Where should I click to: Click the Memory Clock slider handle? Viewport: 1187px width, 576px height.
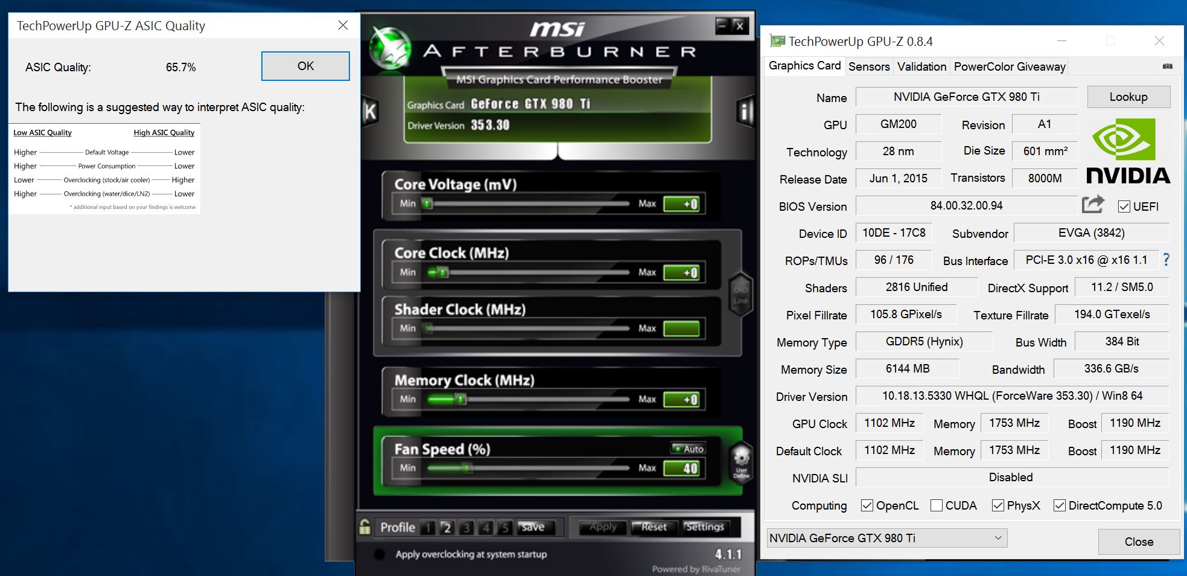coord(461,399)
